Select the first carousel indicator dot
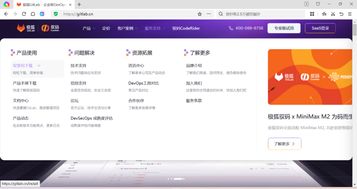357x189 pixels. [168, 179]
